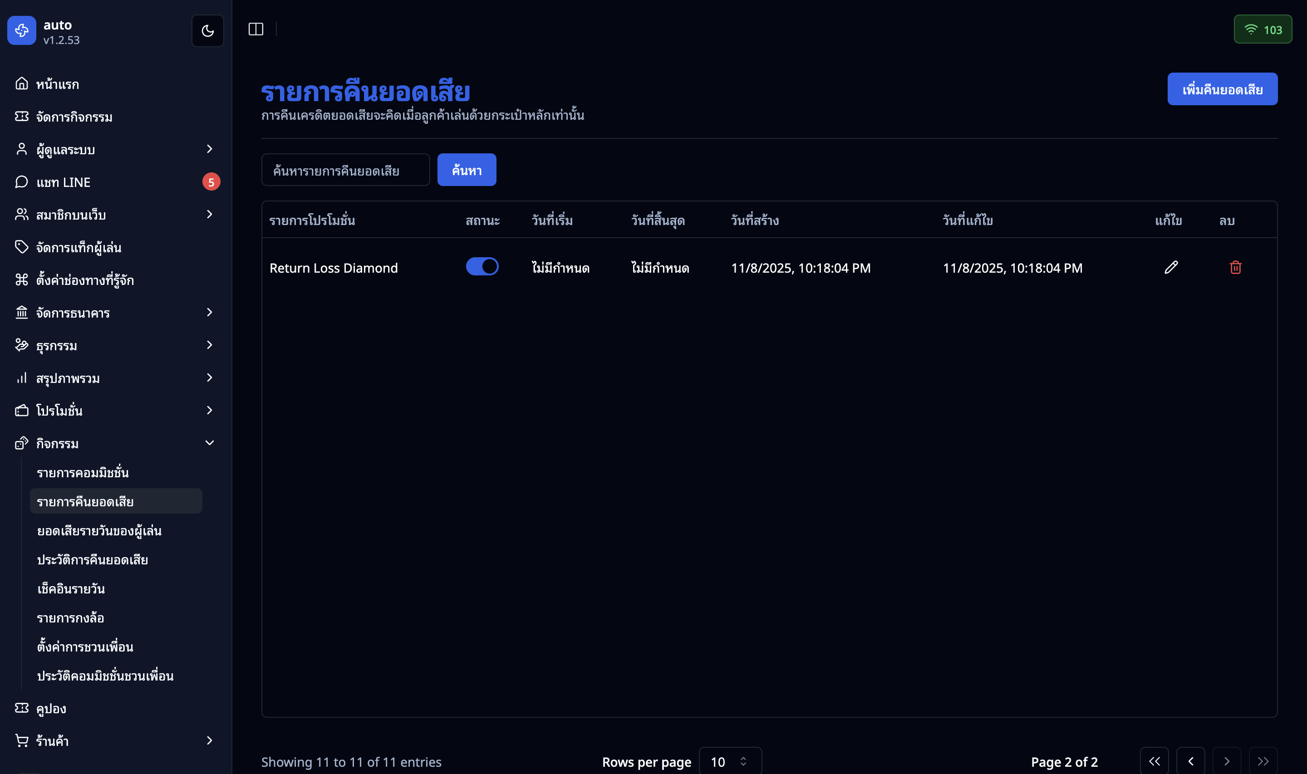Image resolution: width=1307 pixels, height=774 pixels.
Task: Expand the โปรโมชั่น menu chevron
Action: (x=209, y=411)
